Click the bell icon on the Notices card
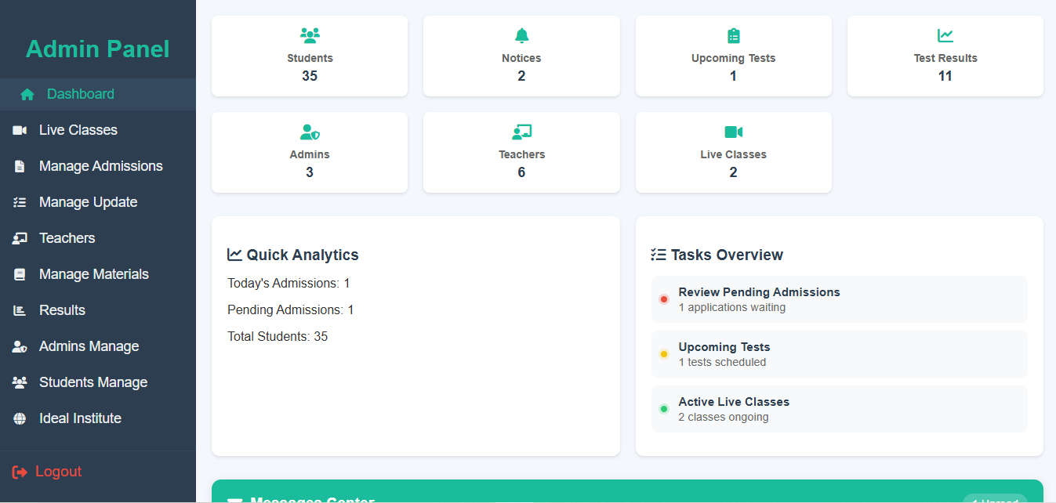The image size is (1056, 503). tap(521, 35)
